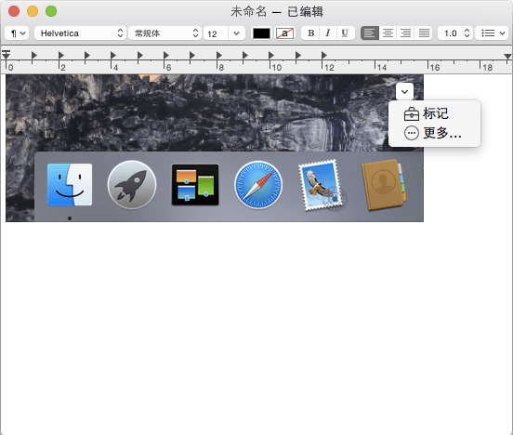The image size is (513, 435).
Task: Open the paragraph styles dropdown
Action: [x=17, y=33]
